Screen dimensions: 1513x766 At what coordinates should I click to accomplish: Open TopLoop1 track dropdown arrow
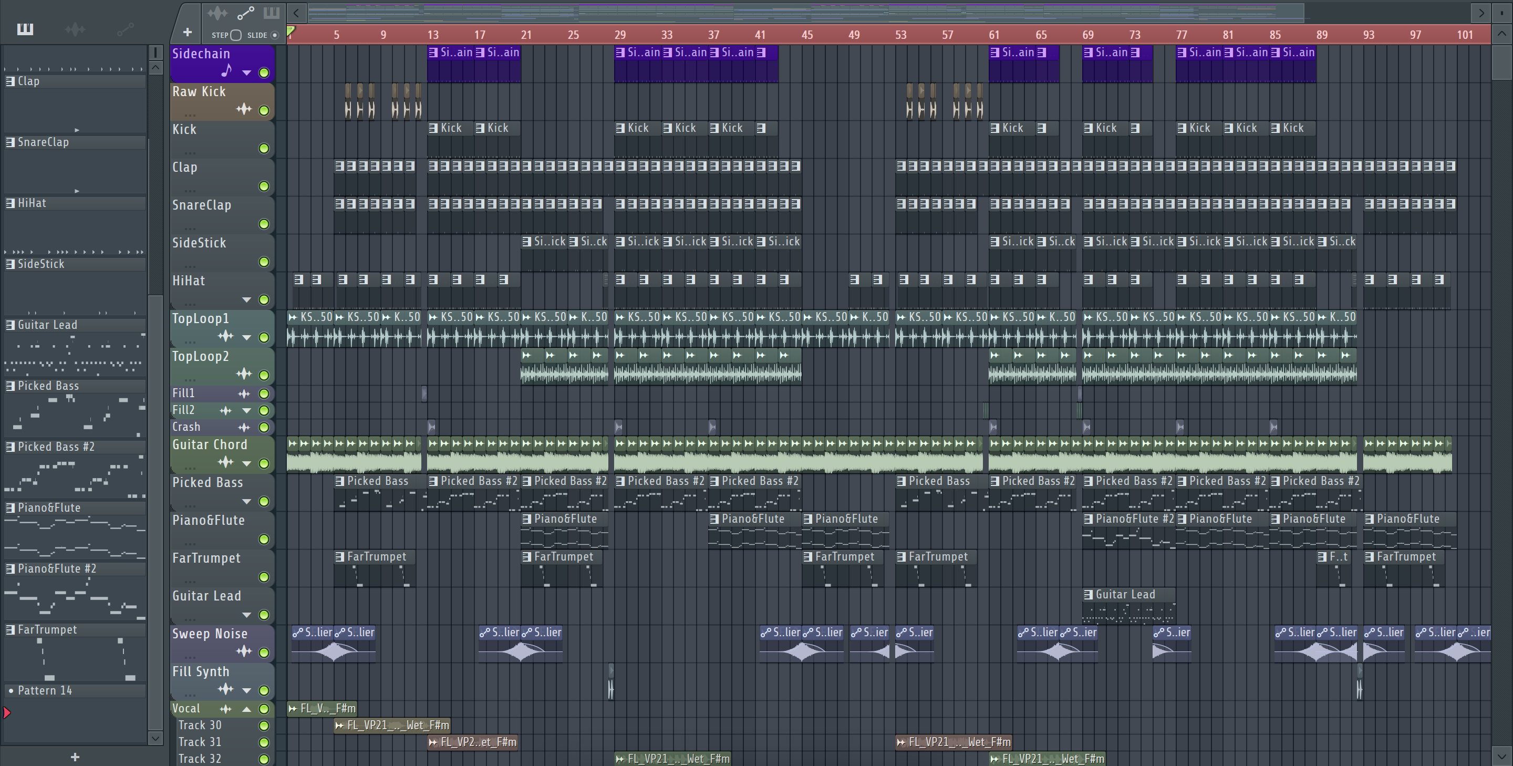pyautogui.click(x=247, y=338)
